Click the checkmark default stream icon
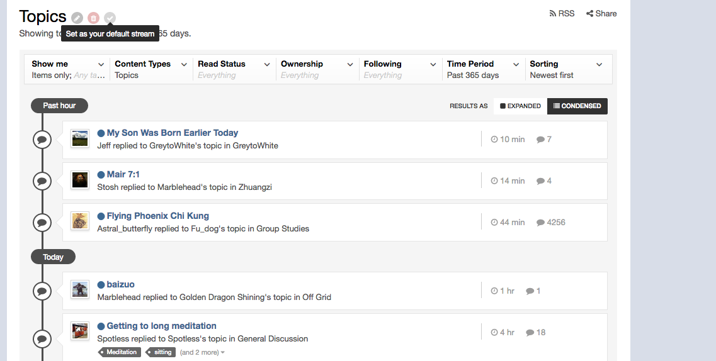Screen dimensions: 716x361 pos(110,18)
